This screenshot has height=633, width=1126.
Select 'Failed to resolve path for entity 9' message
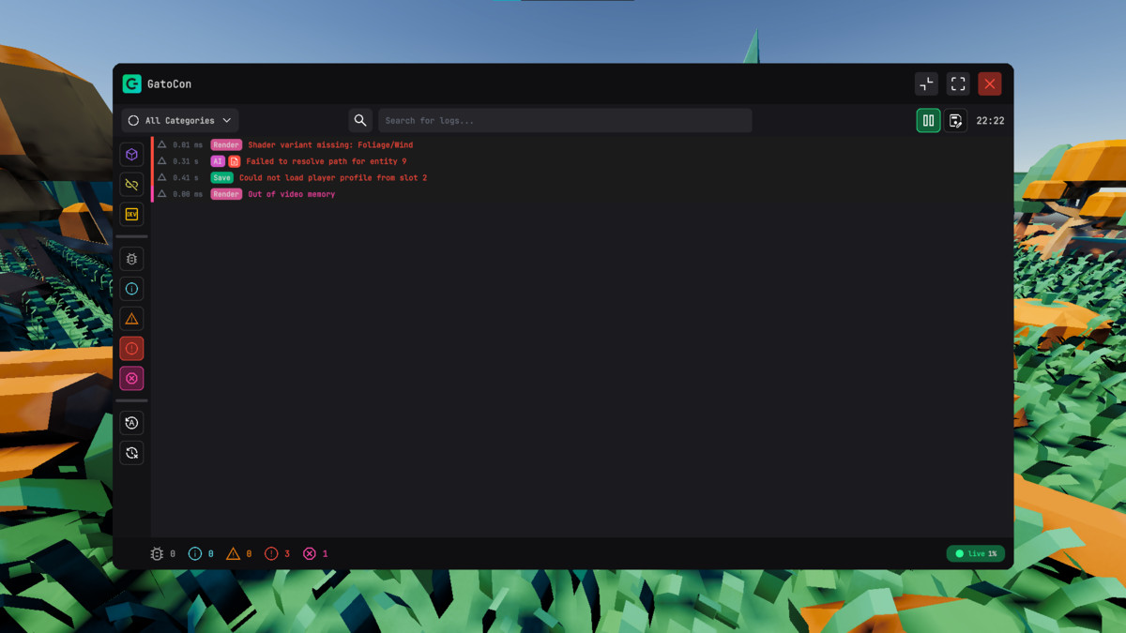point(327,161)
